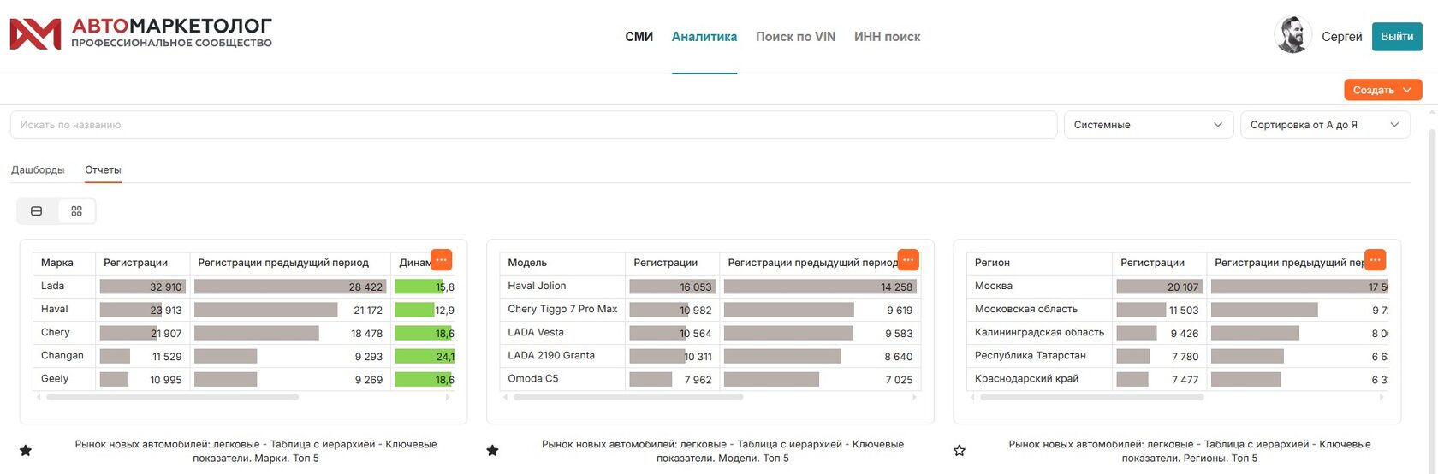Open the Сортировка от А до Я dropdown

click(1324, 125)
